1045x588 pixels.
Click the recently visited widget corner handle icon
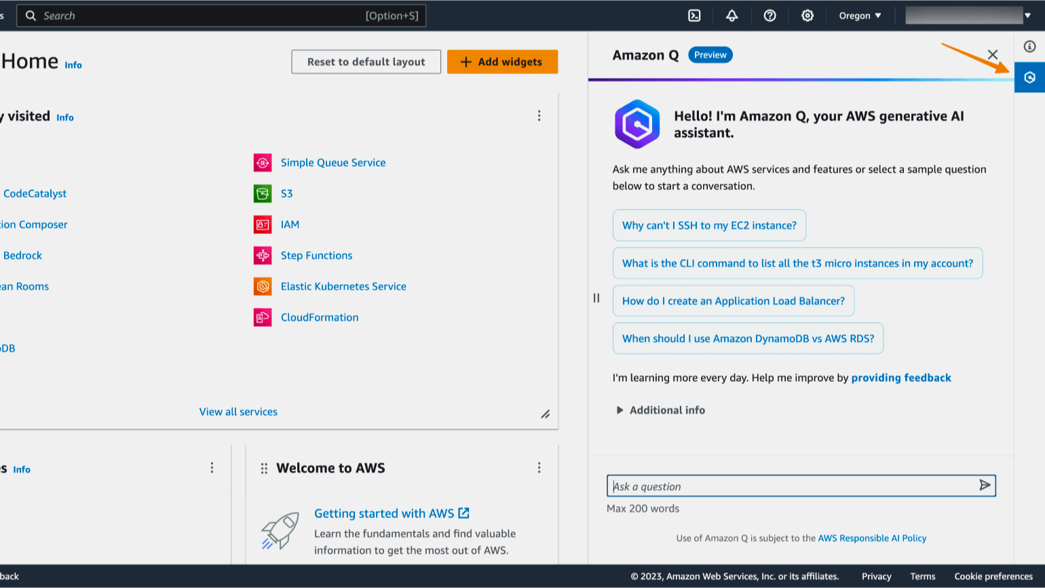pos(545,414)
